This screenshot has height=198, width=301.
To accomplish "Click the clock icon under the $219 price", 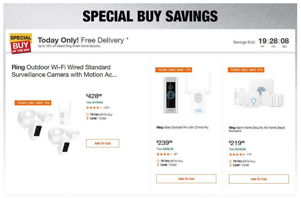I will pyautogui.click(x=230, y=161).
